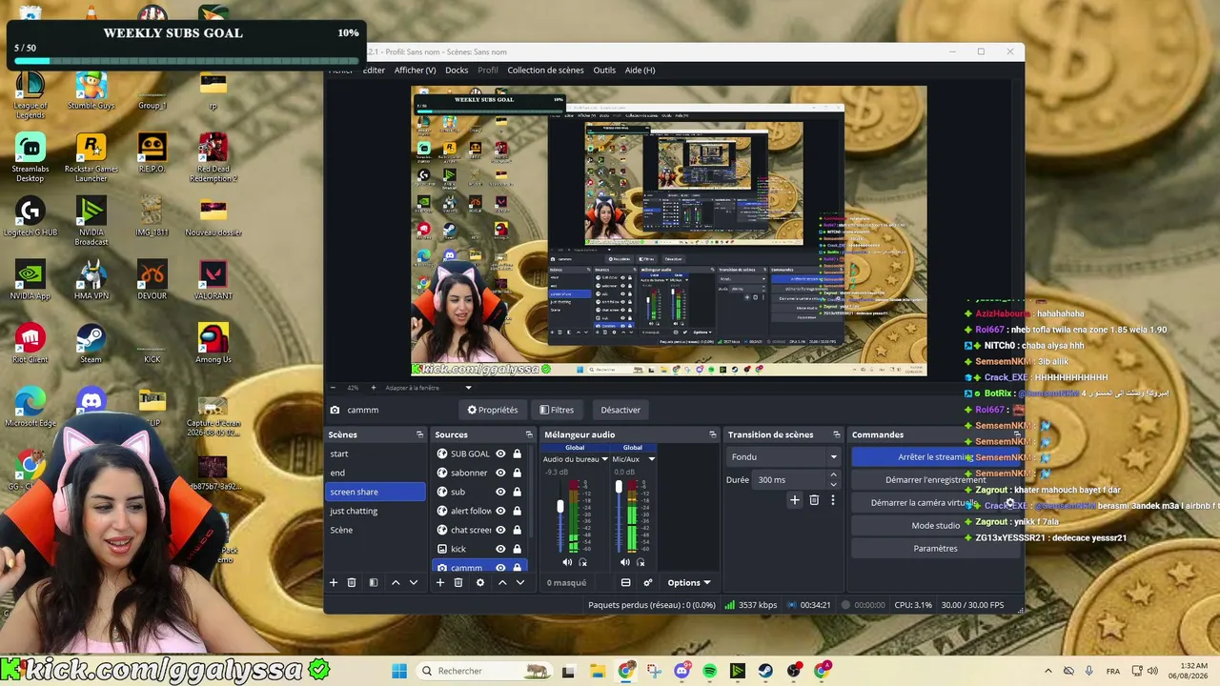Undock the Transition de scènes panel
The image size is (1220, 686).
click(x=836, y=434)
